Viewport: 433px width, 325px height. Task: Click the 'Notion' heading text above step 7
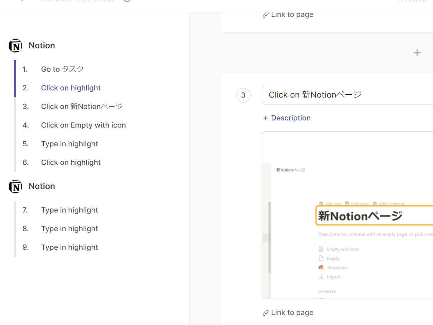point(42,186)
